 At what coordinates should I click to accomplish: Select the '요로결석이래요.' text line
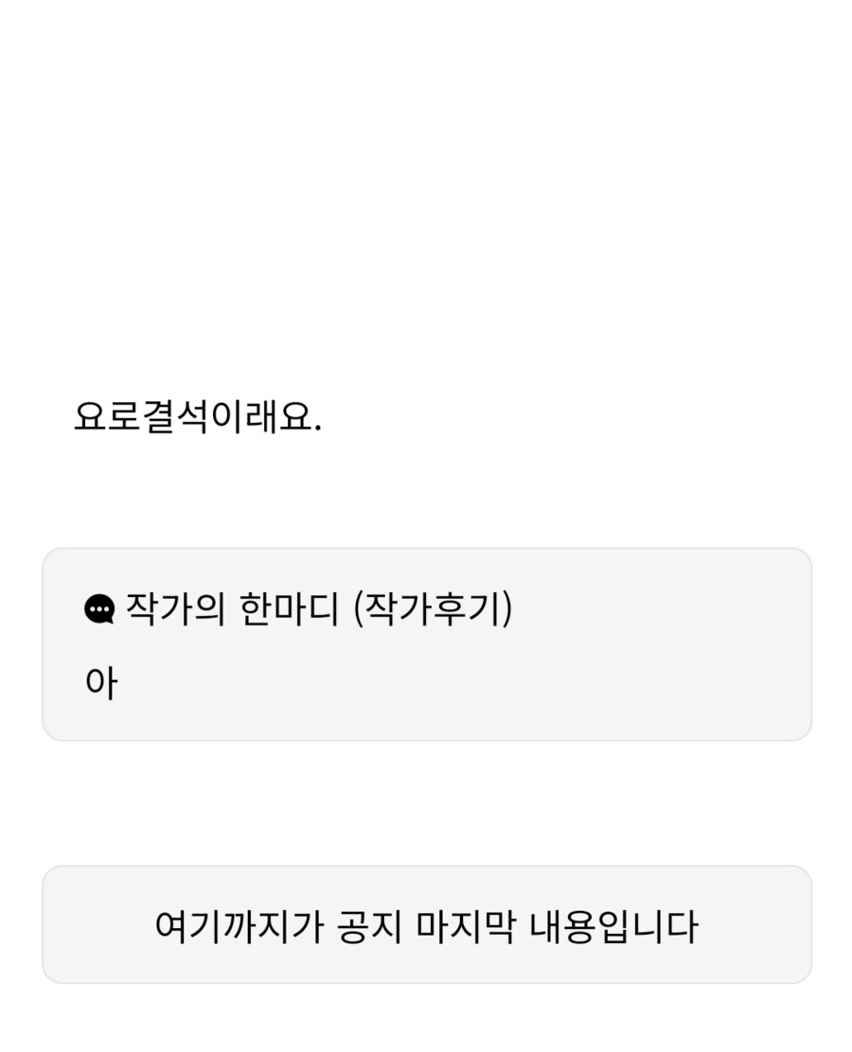pos(197,417)
